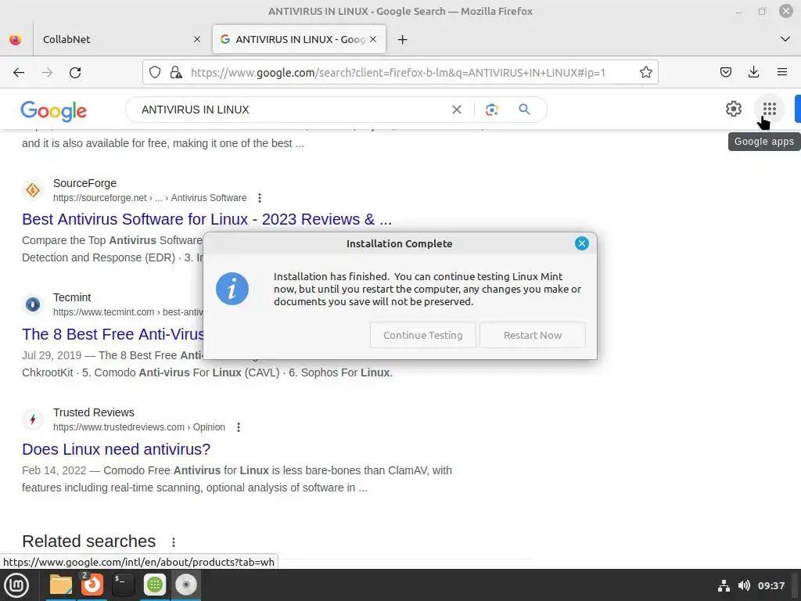Open the Pocket save icon
Image resolution: width=801 pixels, height=601 pixels.
click(x=725, y=73)
